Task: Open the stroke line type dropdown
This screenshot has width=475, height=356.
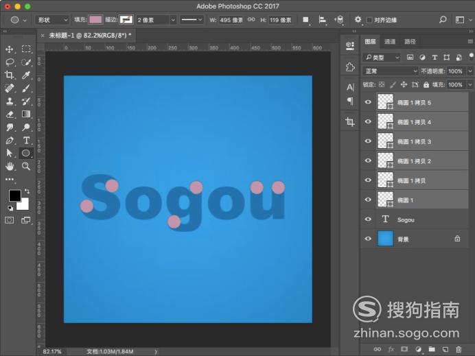Action: [192, 20]
